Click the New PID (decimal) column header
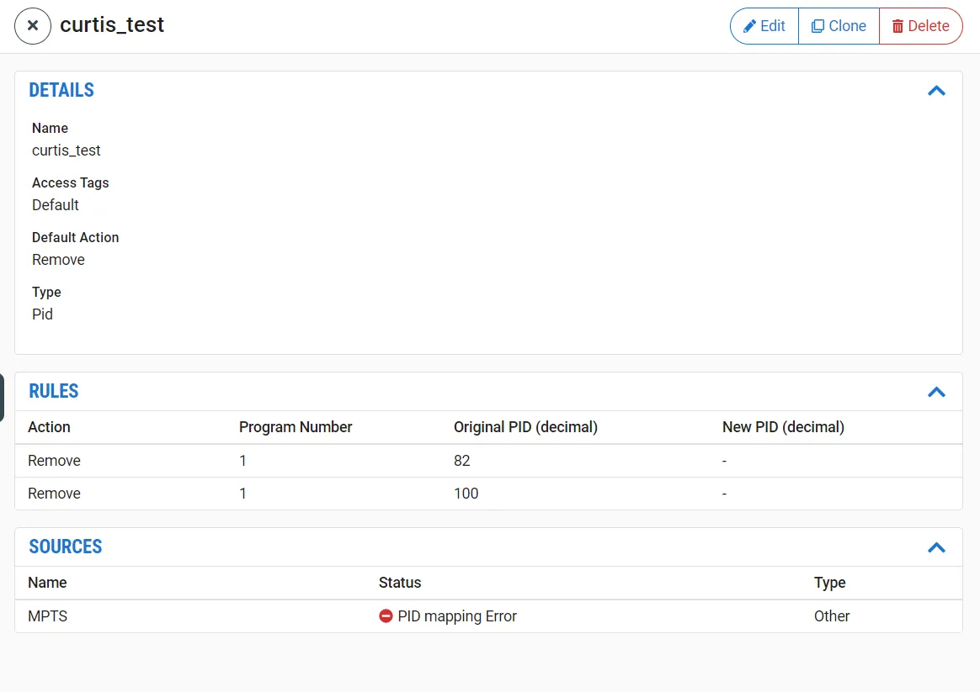 (x=783, y=427)
